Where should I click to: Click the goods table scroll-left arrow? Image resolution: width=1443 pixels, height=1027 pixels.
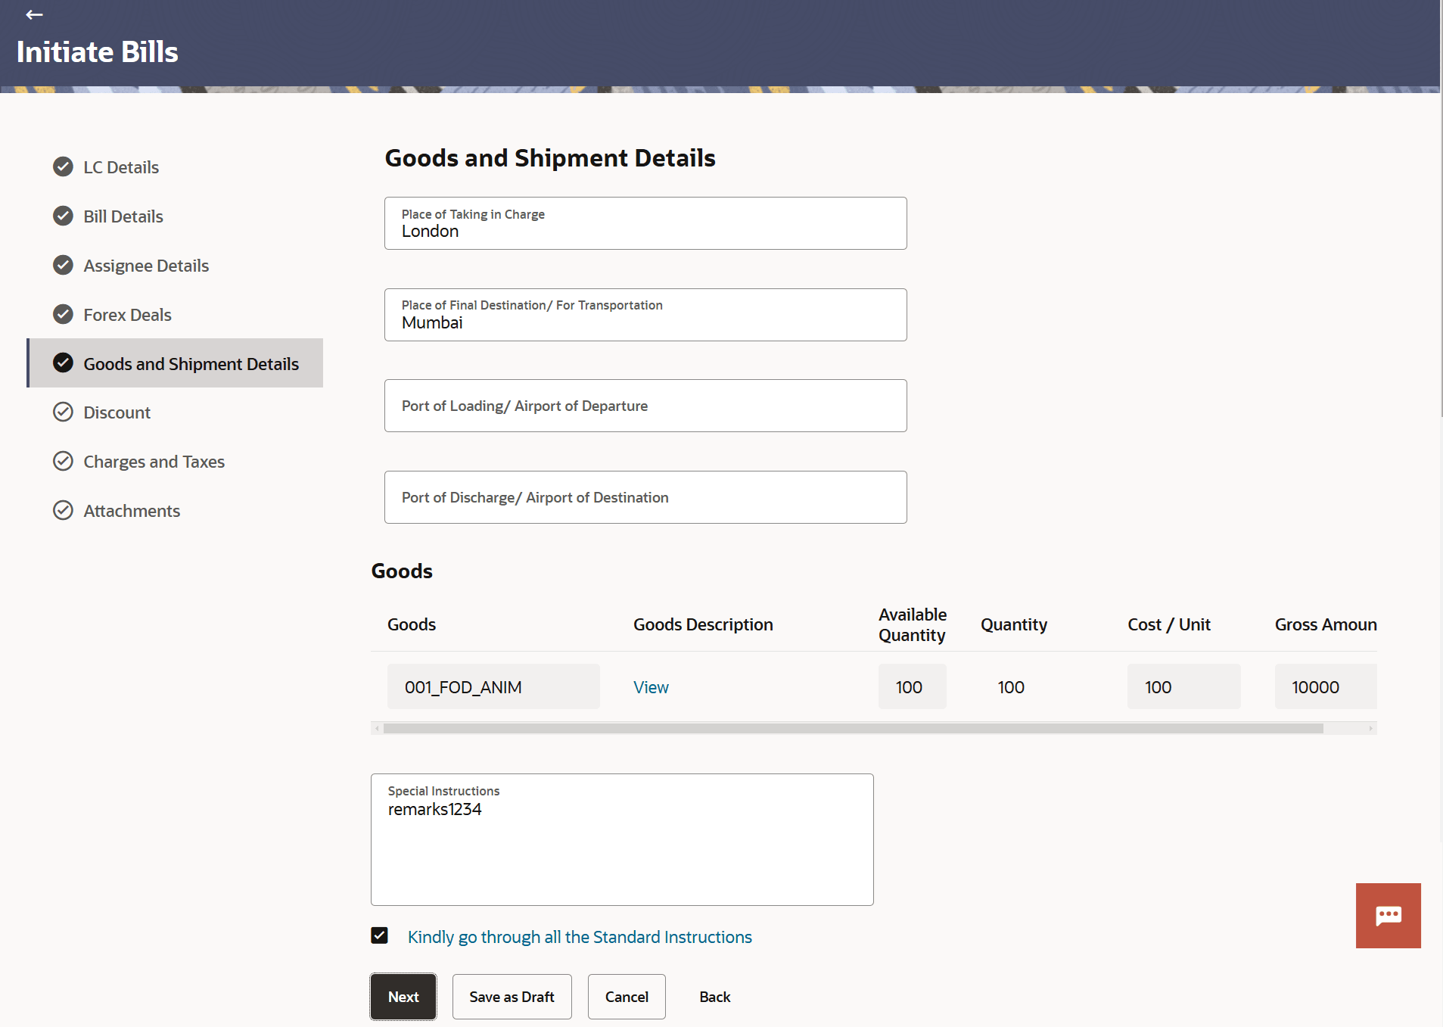coord(377,728)
